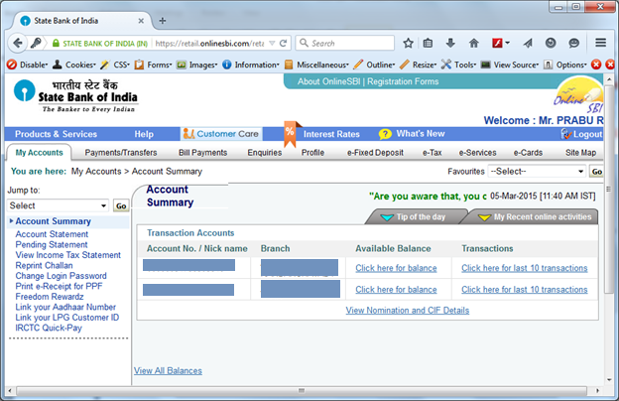619x401 pixels.
Task: Open the View Source toolbar menu
Action: point(510,65)
